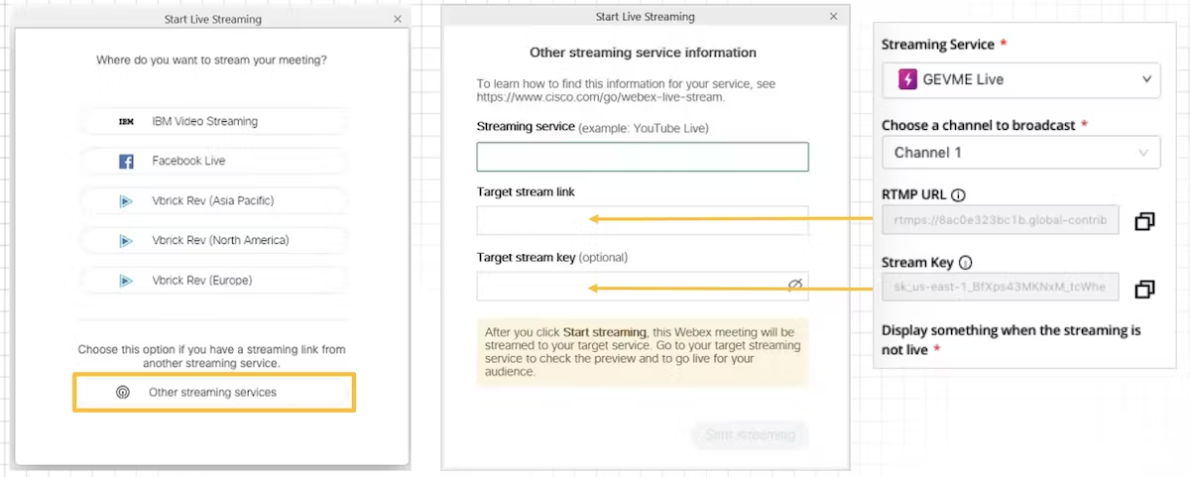This screenshot has width=1190, height=477.
Task: Select Vbrick Rev (Asia Pacific)
Action: pos(213,200)
